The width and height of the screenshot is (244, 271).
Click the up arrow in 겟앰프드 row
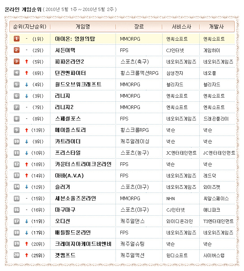(x=26, y=255)
